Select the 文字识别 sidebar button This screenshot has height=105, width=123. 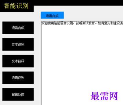click(x=18, y=44)
